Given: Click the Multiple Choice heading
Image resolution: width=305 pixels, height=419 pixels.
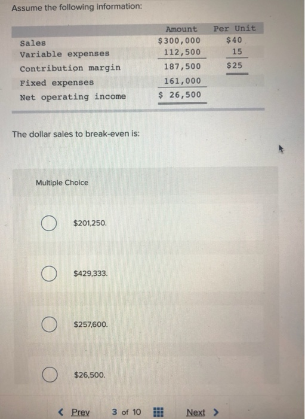Looking at the screenshot, I should [x=62, y=183].
